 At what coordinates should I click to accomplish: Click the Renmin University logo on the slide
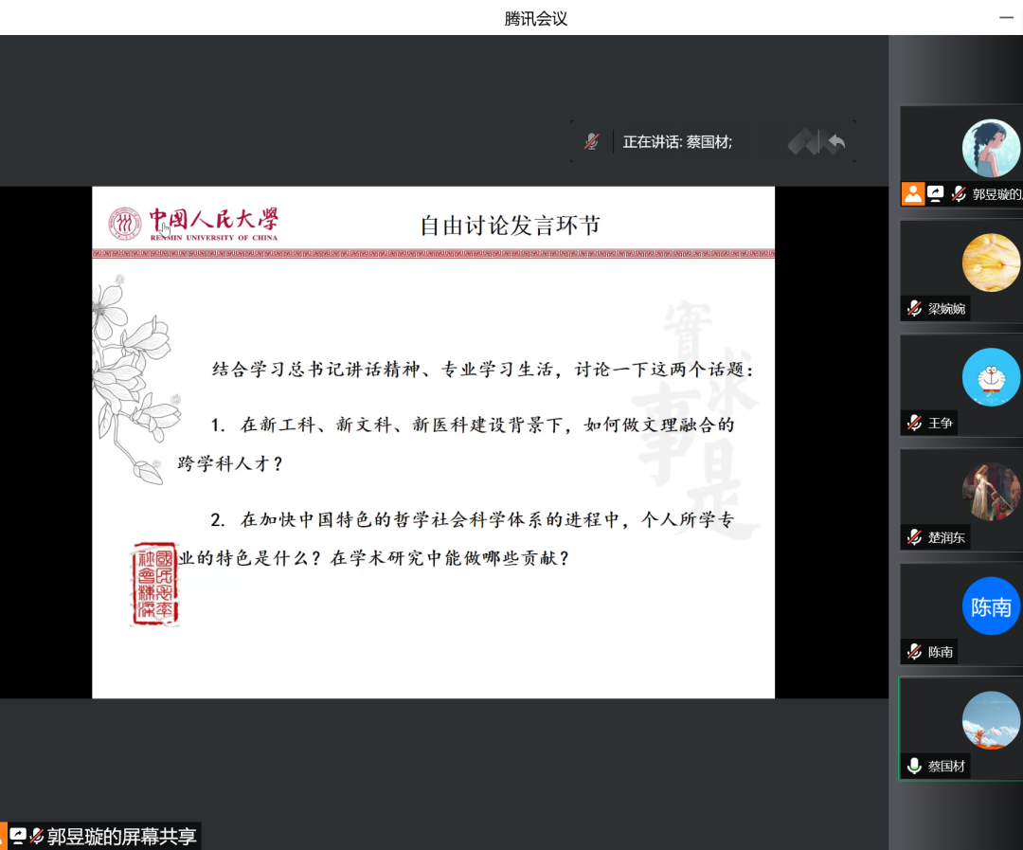[193, 225]
